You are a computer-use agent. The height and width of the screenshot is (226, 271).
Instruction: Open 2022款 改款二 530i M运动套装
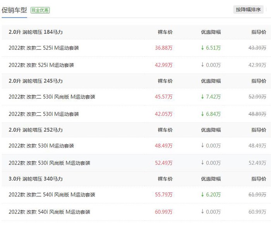[44, 114]
